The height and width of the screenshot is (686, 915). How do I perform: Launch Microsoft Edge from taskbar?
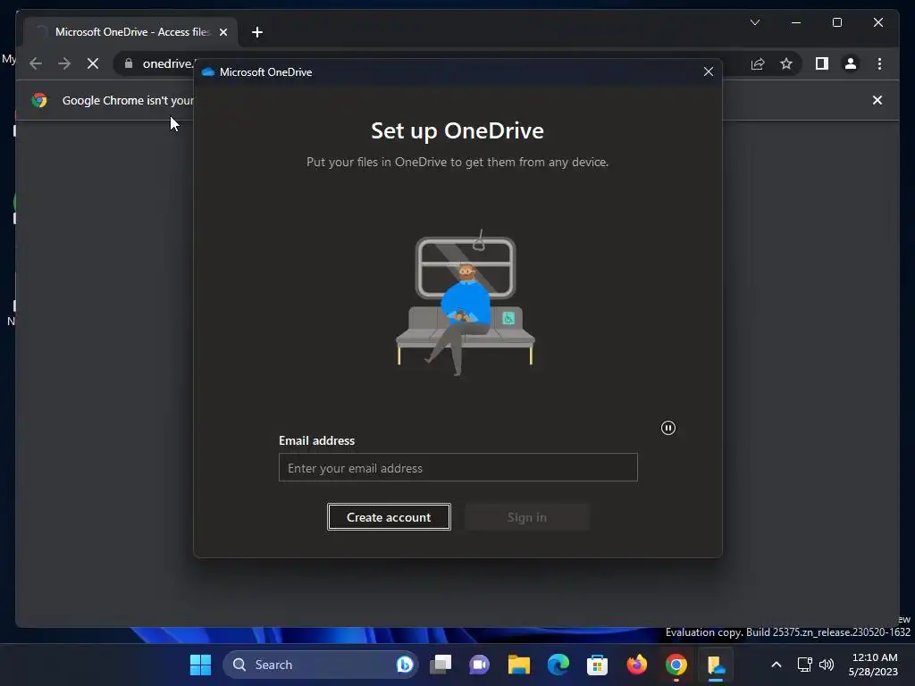pyautogui.click(x=558, y=665)
